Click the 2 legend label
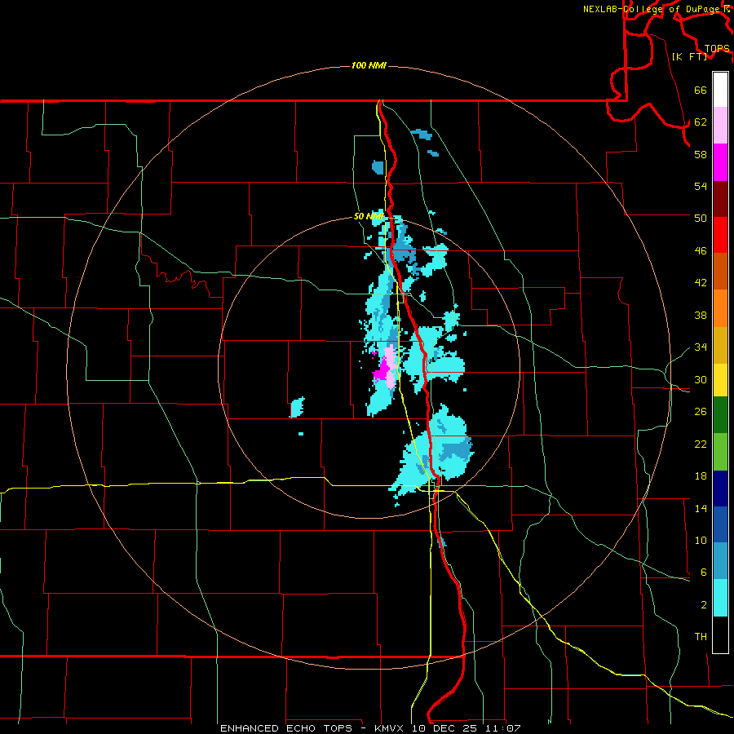This screenshot has width=734, height=734. (x=704, y=605)
